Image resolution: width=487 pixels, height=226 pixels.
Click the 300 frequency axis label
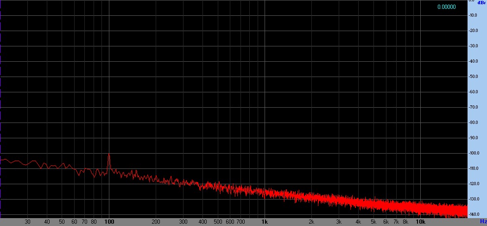(183, 222)
